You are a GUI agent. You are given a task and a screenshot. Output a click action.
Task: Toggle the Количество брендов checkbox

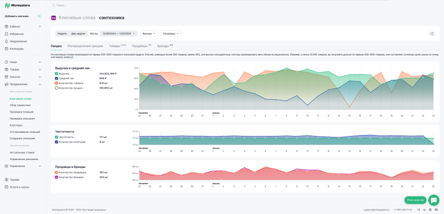tap(57, 177)
